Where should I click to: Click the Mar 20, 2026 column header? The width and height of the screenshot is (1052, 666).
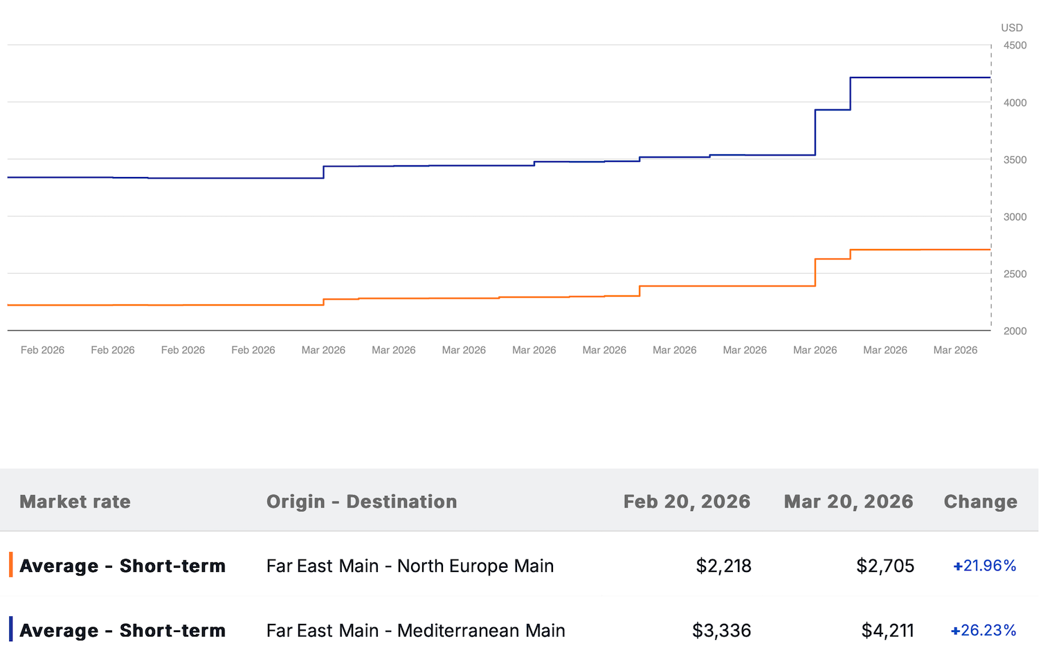pos(848,501)
